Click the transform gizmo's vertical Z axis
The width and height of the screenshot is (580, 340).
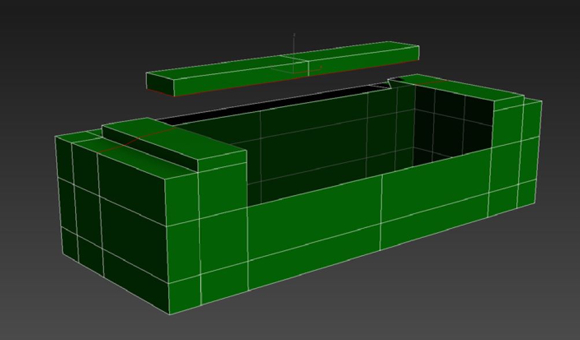click(294, 49)
